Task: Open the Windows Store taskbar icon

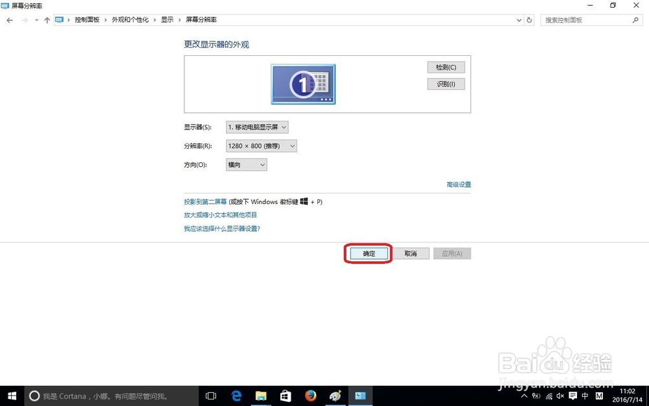Action: (x=286, y=396)
